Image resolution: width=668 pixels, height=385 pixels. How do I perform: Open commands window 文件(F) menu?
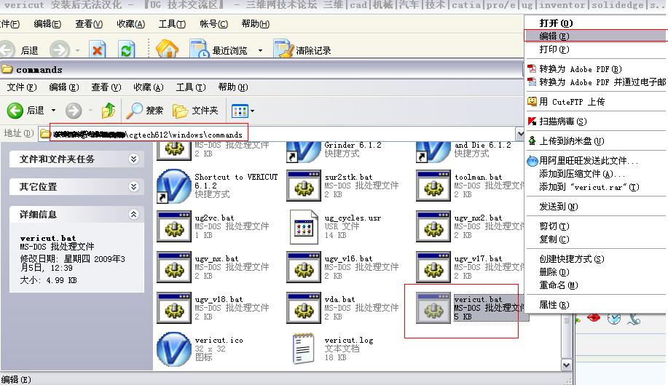22,87
